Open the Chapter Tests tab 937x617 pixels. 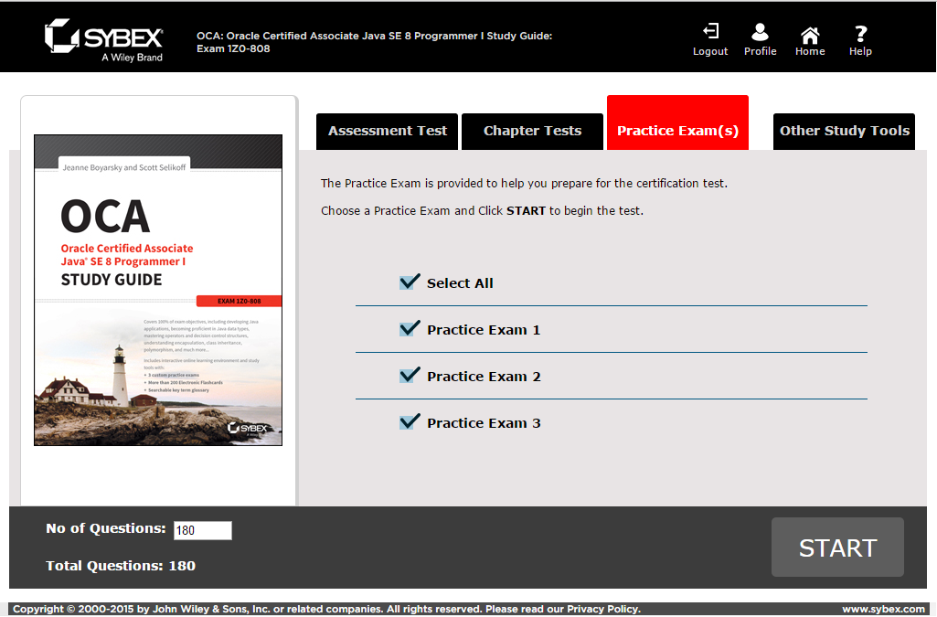click(x=532, y=132)
